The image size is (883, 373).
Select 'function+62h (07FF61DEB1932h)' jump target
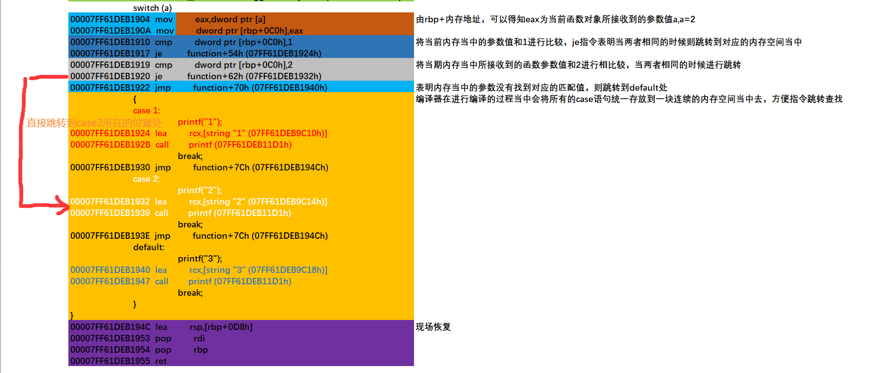254,76
